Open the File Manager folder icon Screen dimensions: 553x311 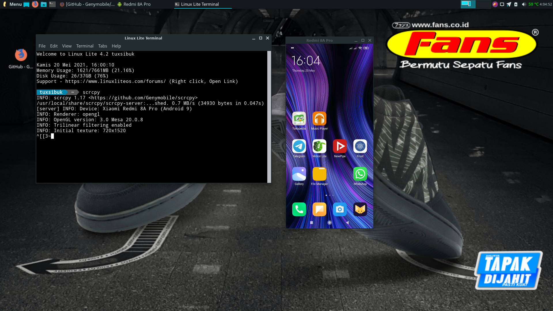(x=319, y=174)
